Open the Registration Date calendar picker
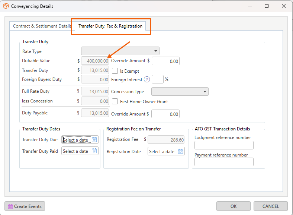Image resolution: width=293 pixels, height=215 pixels. [x=180, y=151]
